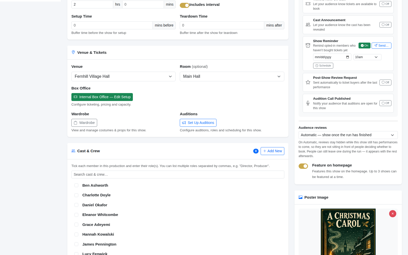Open the Wardrobe button

84,123
